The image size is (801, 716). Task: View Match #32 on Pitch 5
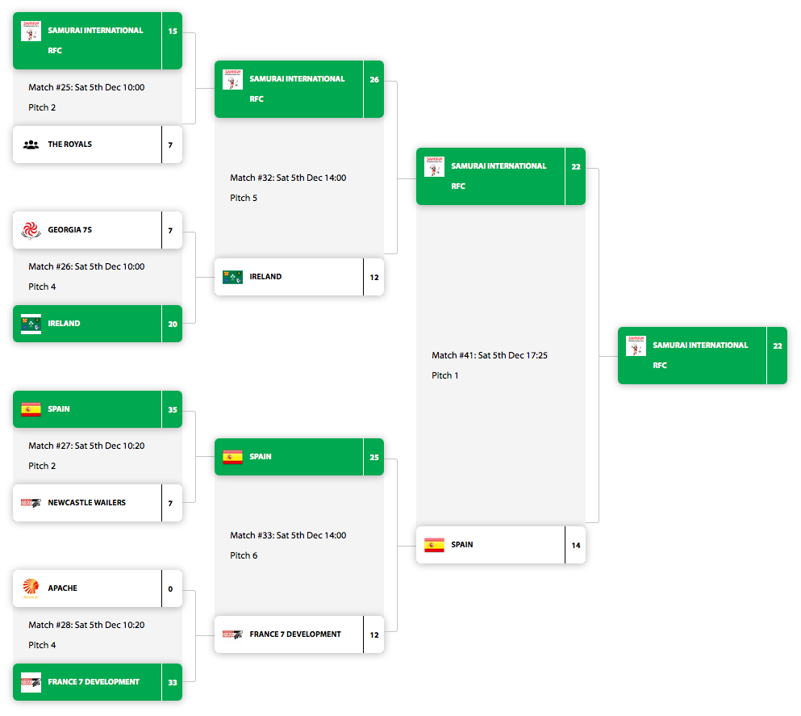pos(288,178)
